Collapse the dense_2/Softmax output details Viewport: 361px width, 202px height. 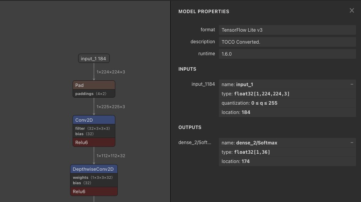(x=351, y=143)
